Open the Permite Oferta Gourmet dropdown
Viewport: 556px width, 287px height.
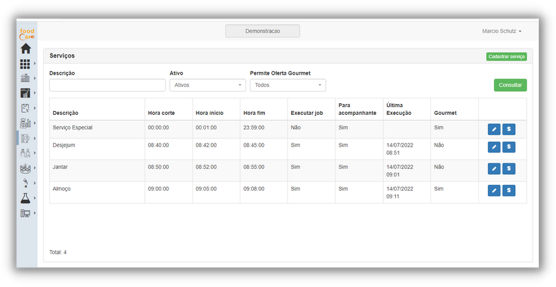pyautogui.click(x=288, y=85)
